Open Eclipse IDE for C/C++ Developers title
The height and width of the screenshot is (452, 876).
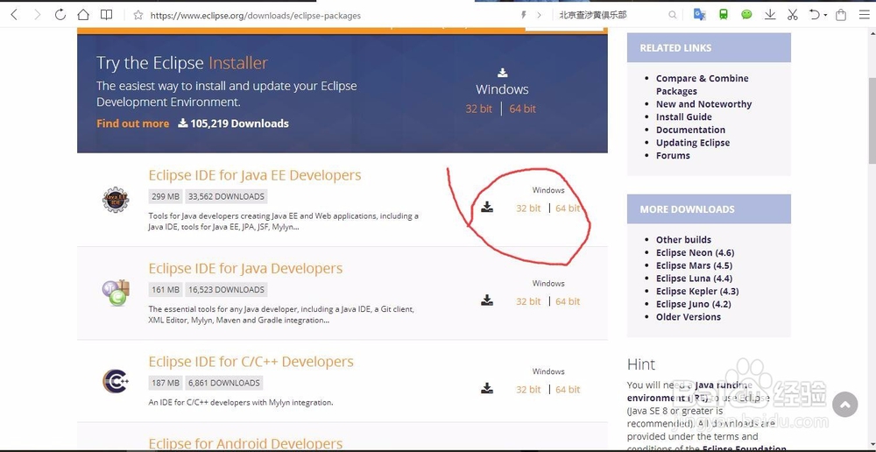click(251, 362)
